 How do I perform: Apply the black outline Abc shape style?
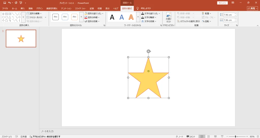click(56, 17)
